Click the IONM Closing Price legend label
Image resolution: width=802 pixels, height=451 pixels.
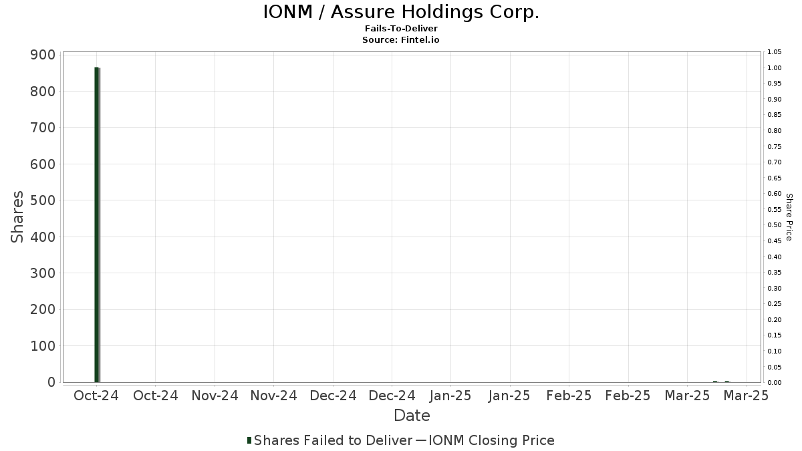tap(491, 440)
